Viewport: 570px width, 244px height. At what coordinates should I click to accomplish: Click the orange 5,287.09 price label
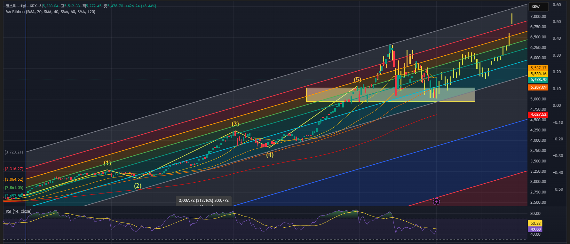click(538, 87)
